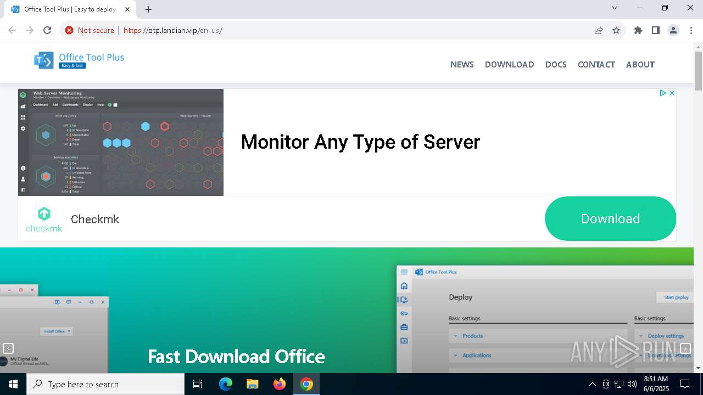Launch Microsoft Edge from taskbar

pyautogui.click(x=226, y=384)
